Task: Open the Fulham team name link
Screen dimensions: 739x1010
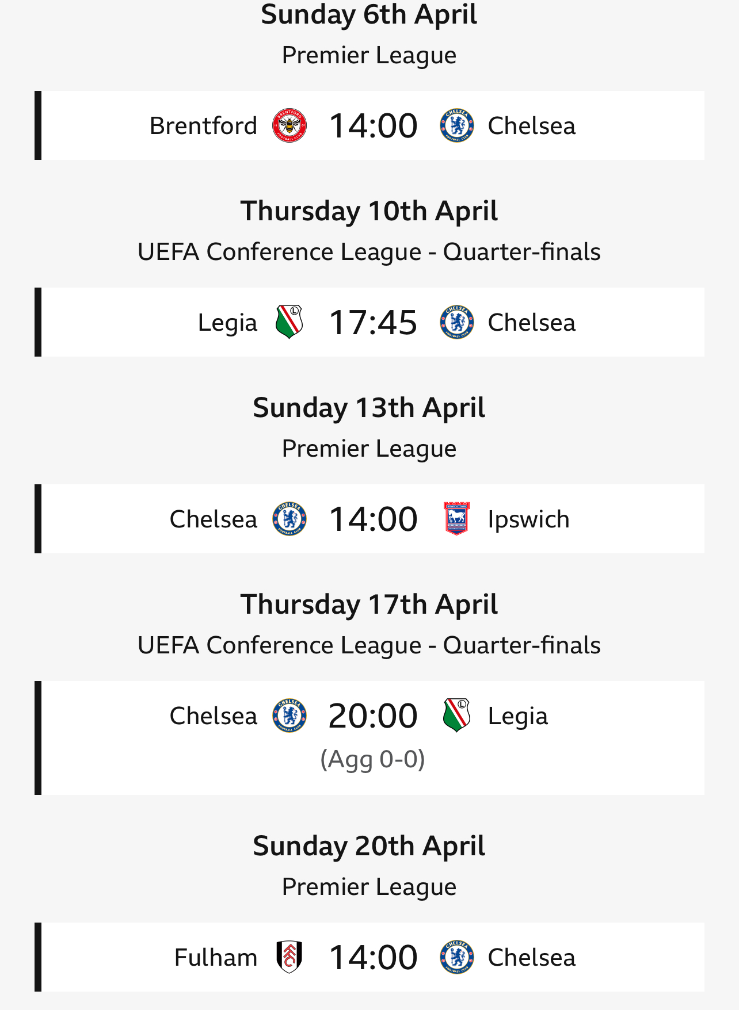Action: click(216, 958)
